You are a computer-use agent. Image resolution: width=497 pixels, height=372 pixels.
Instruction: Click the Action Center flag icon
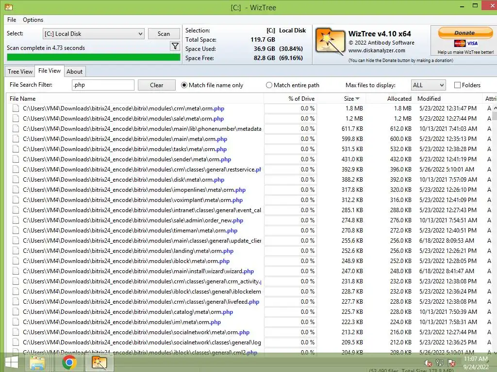click(451, 362)
